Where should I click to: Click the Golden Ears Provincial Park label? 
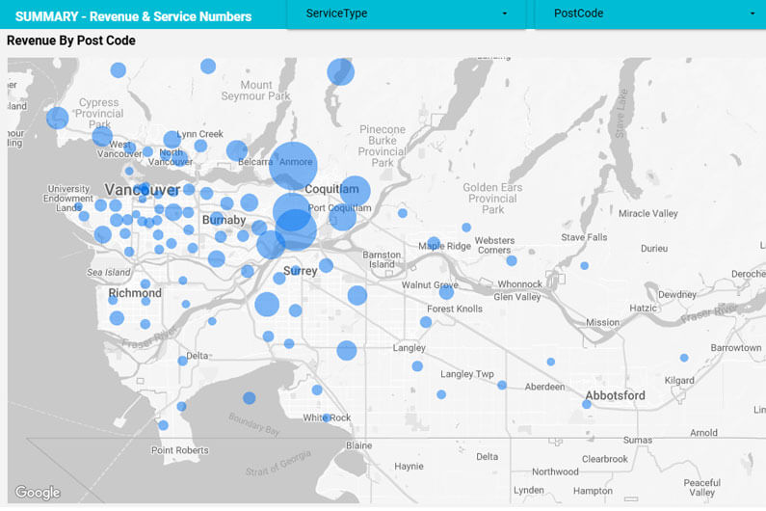[492, 199]
